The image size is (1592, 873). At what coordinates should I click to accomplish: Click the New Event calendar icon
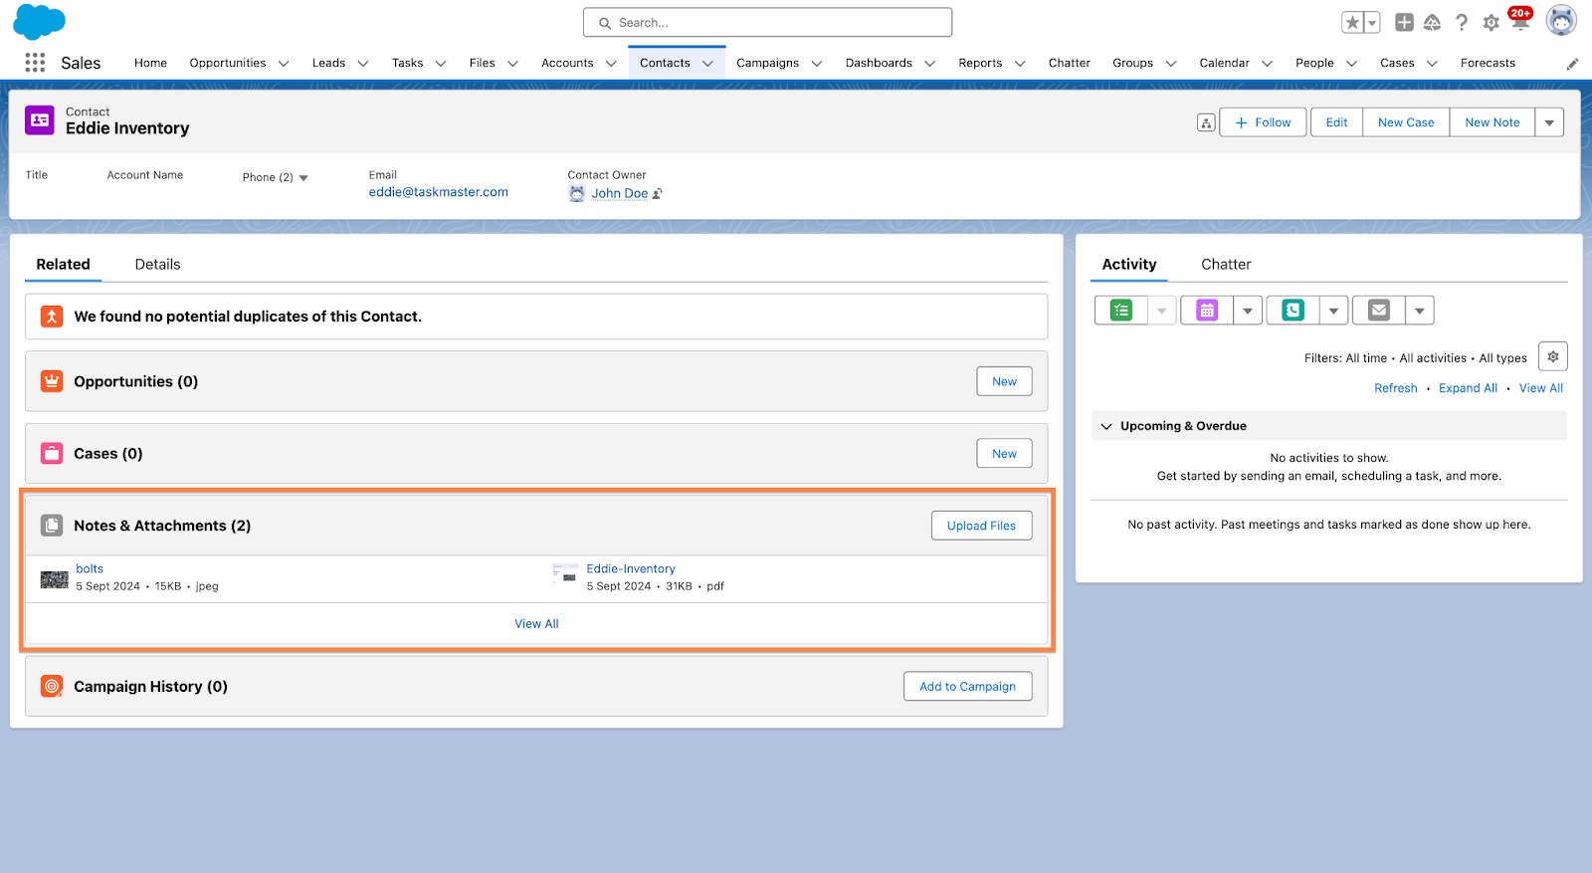[x=1207, y=311]
